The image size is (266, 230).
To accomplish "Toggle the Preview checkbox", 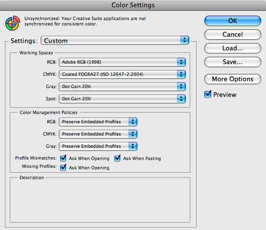I will 208,94.
